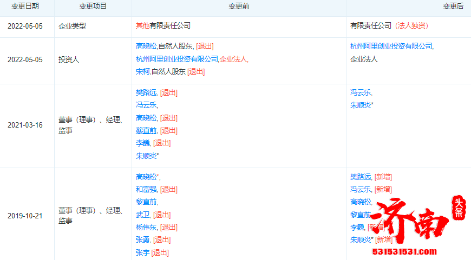Click the 变更日期 column header
The image size is (471, 260).
[x=25, y=6]
